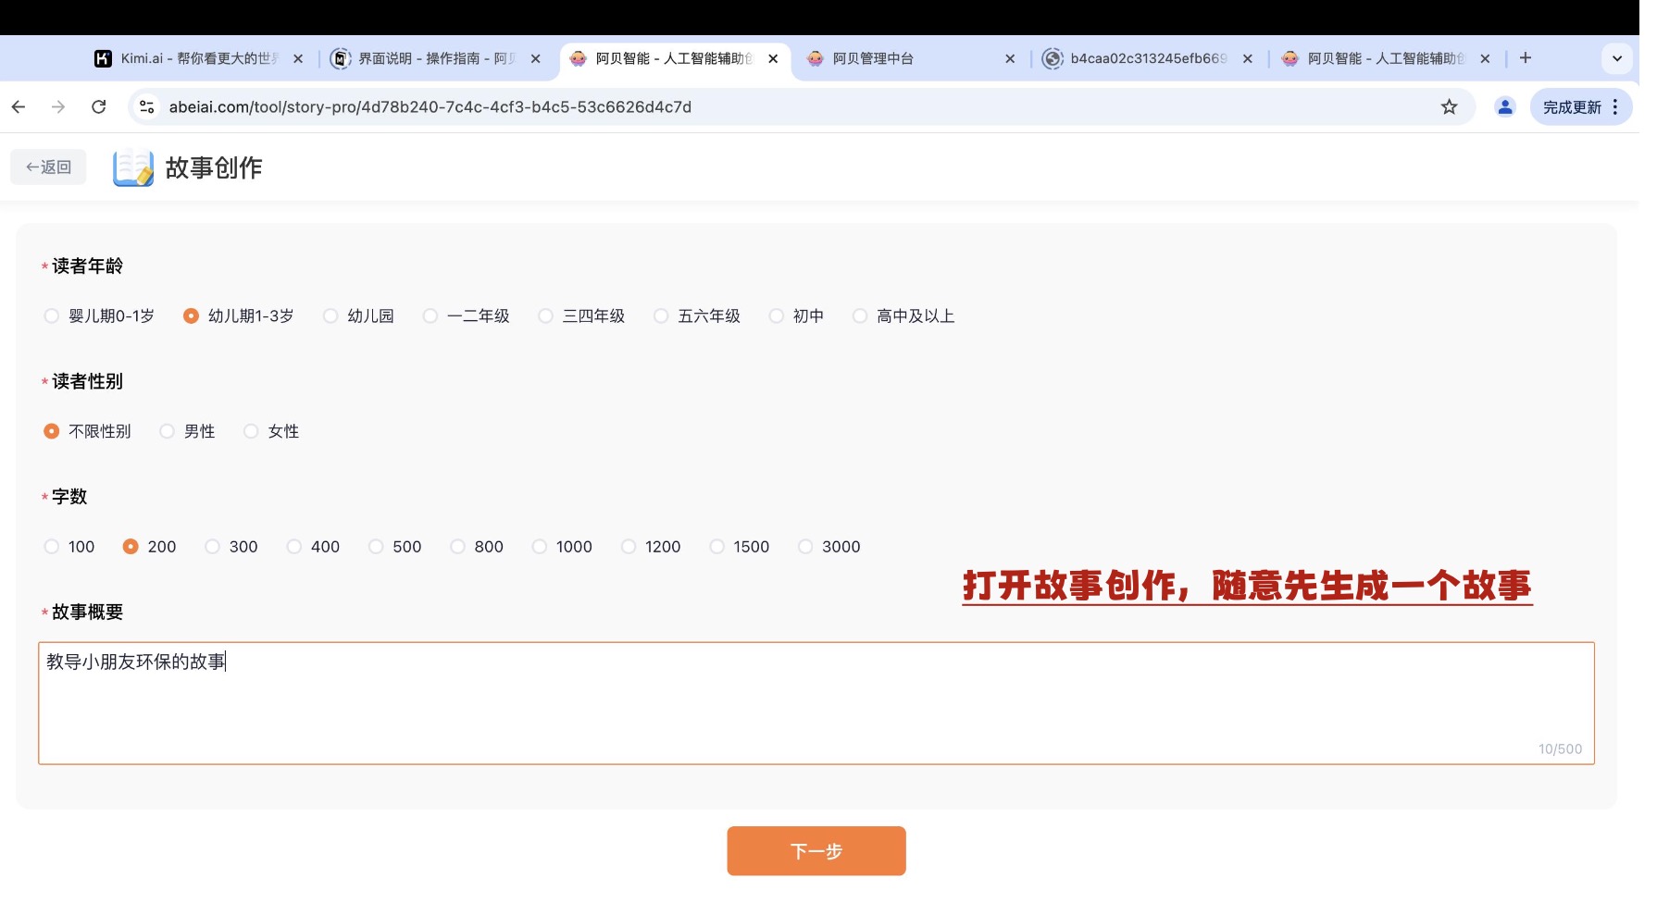1657x903 pixels.
Task: Choose word count 500
Action: pyautogui.click(x=395, y=547)
